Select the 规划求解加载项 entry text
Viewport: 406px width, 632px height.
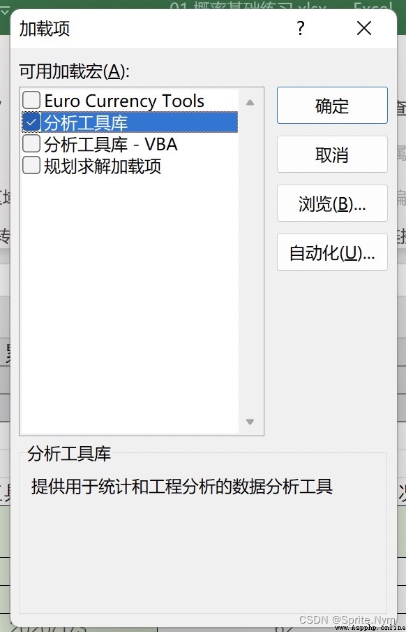103,166
